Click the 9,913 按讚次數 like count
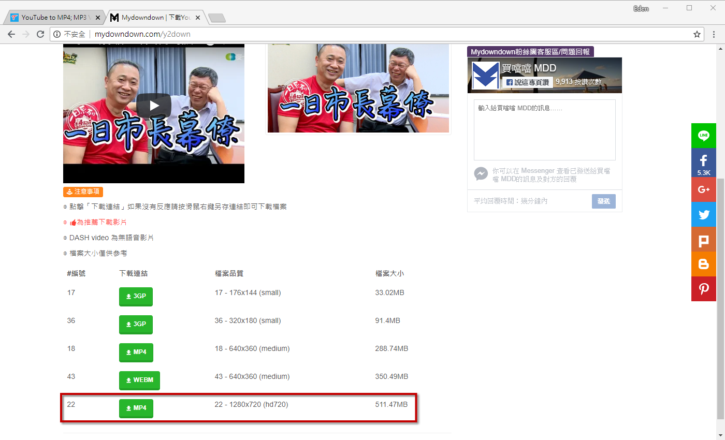 pyautogui.click(x=579, y=82)
